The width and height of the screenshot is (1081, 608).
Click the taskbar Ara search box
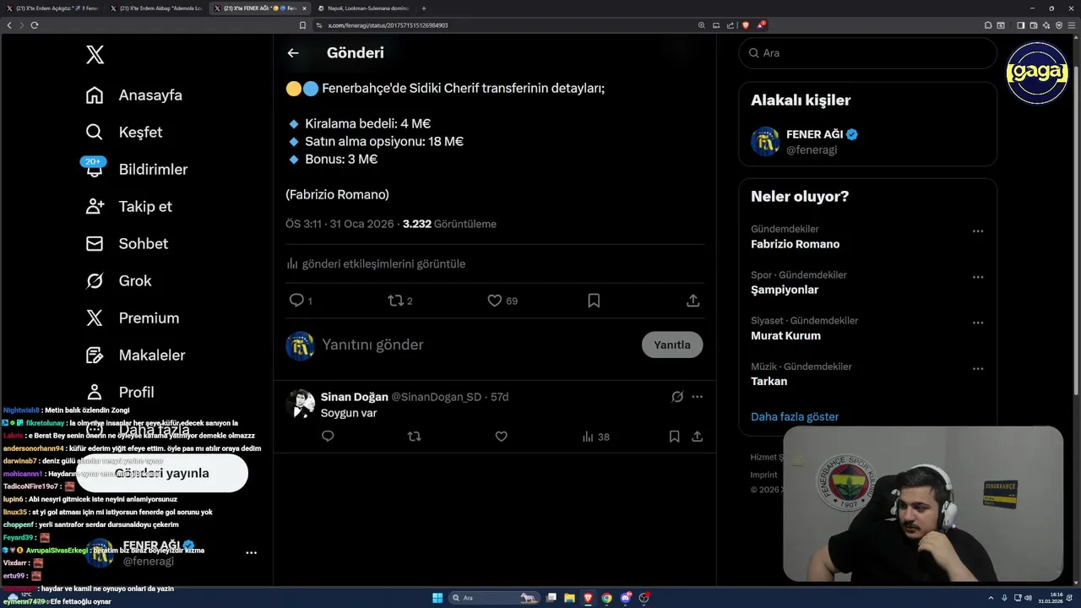pyautogui.click(x=494, y=598)
